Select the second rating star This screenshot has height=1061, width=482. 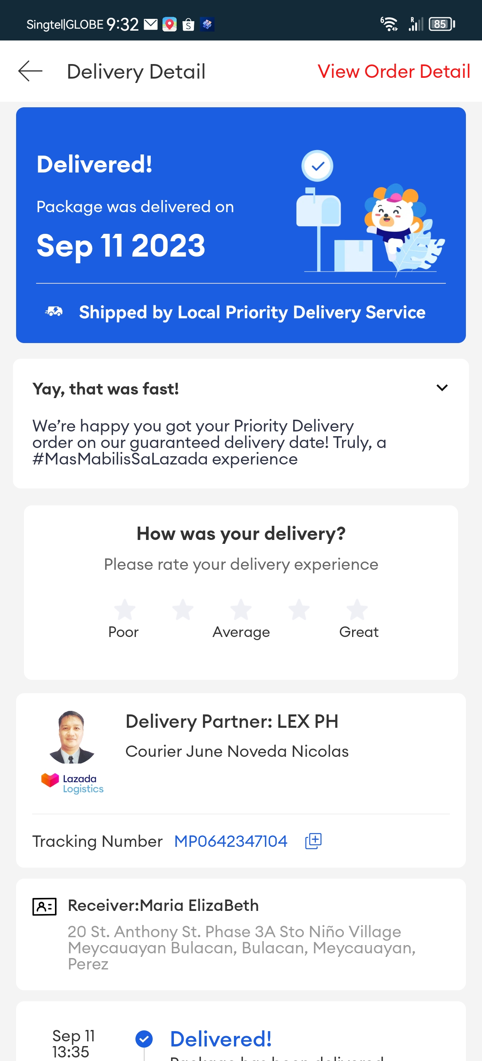(183, 609)
